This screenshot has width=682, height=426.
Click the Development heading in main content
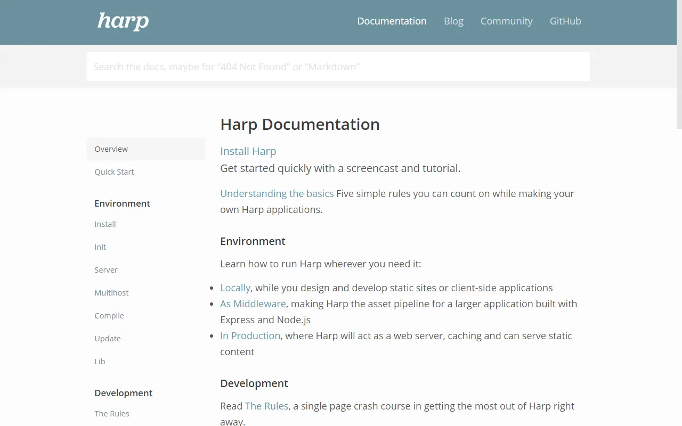point(254,383)
